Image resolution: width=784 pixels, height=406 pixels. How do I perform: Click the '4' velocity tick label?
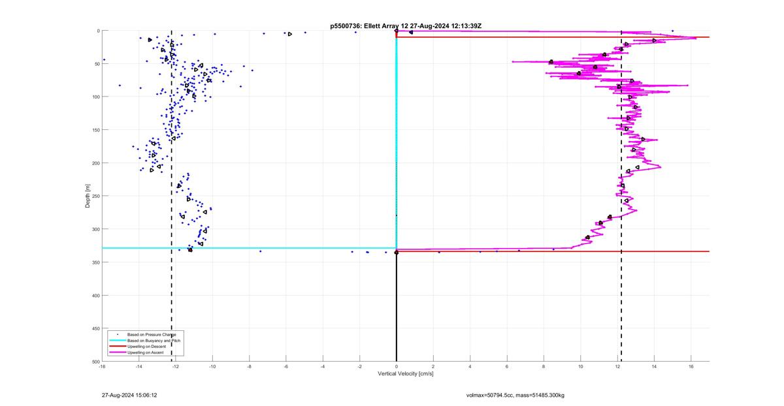tap(470, 367)
